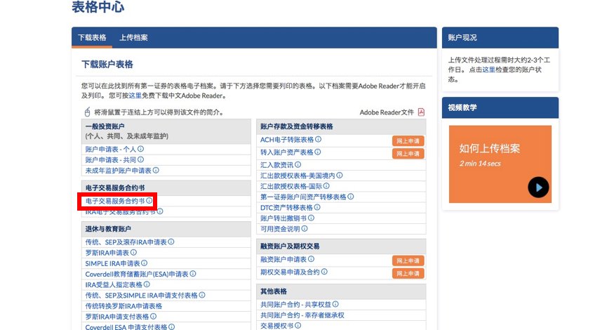Viewport: 607px width, 330px height.
Task: Click the Adobe Reader PDF file icon
Action: (421, 112)
